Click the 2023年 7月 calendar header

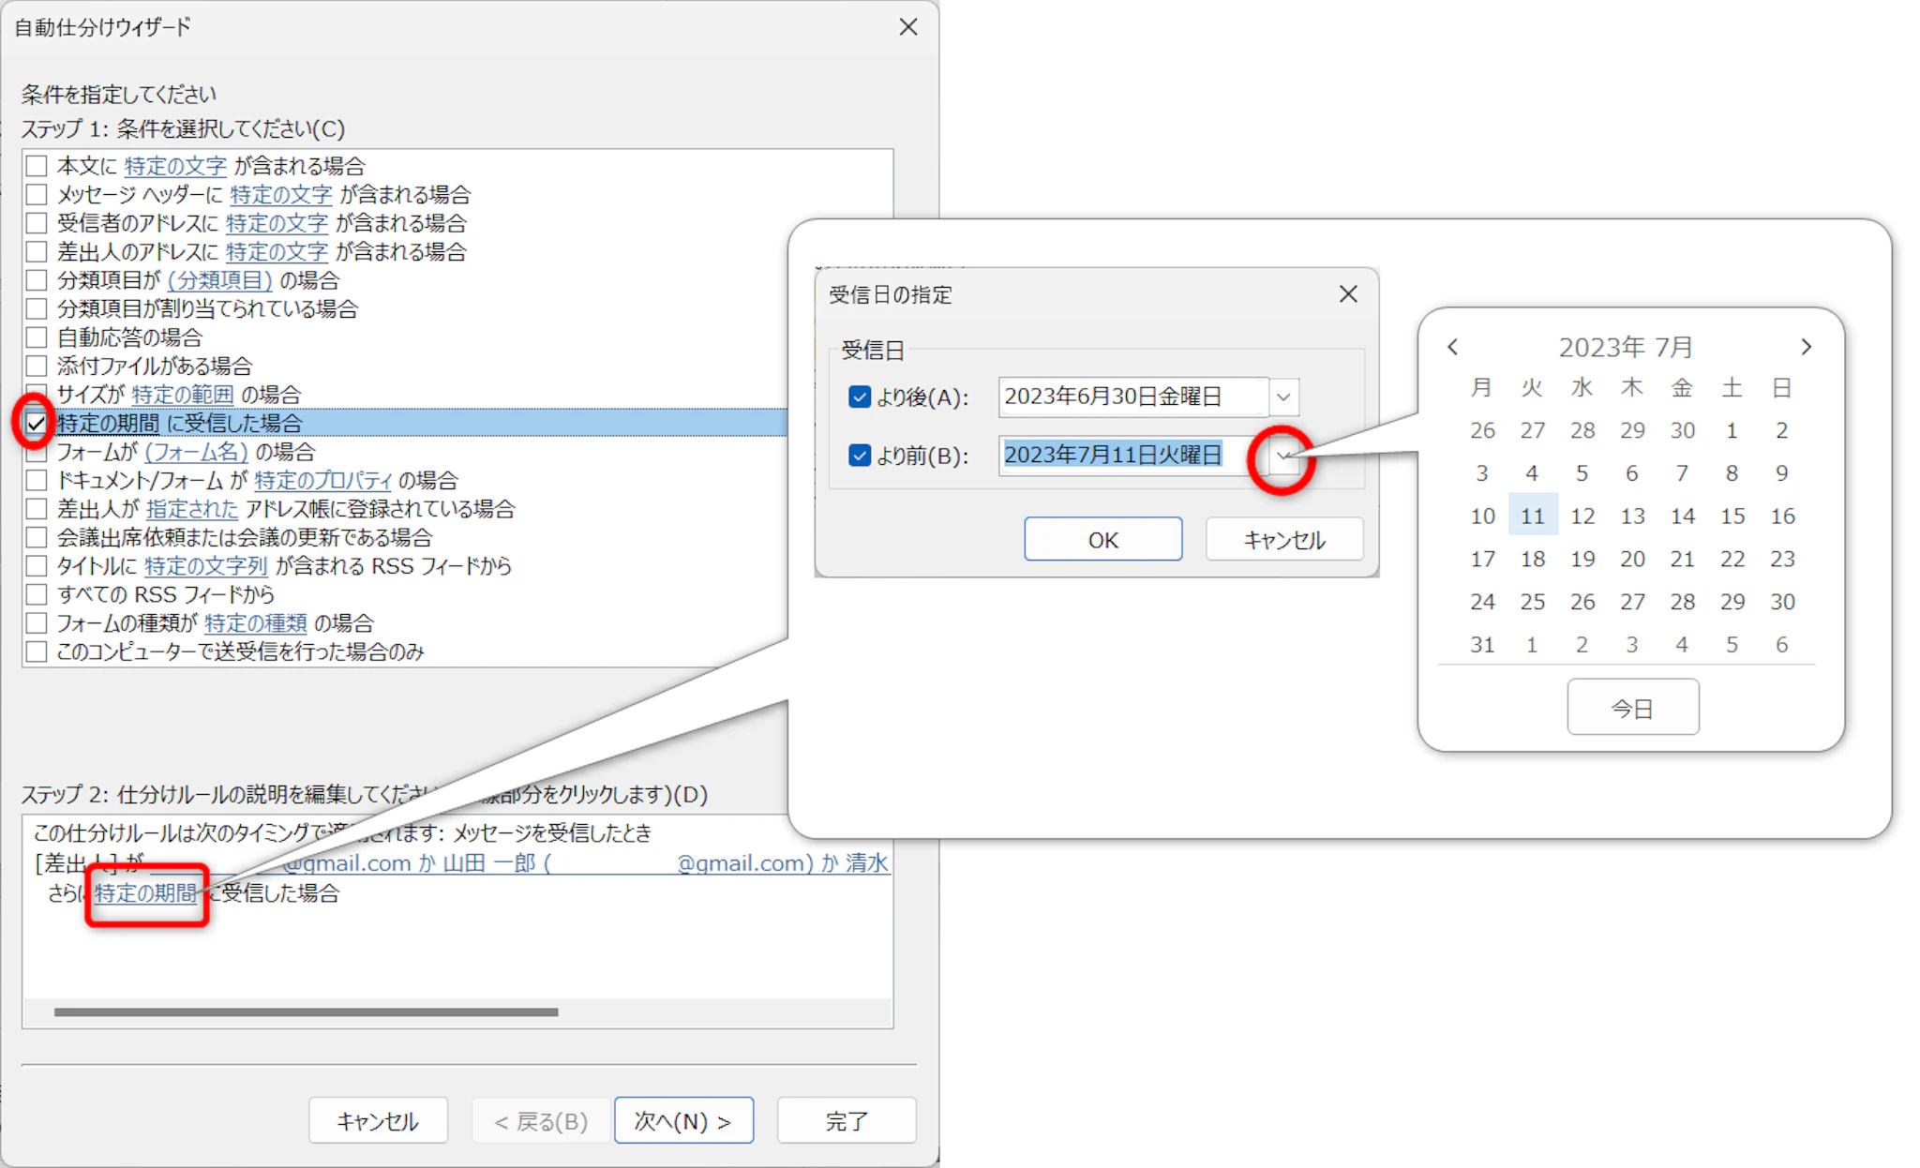tap(1625, 347)
